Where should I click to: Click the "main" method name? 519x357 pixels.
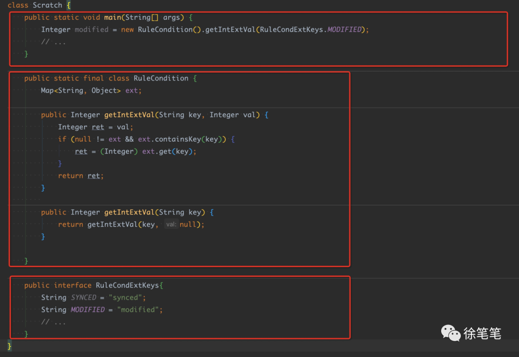[112, 18]
